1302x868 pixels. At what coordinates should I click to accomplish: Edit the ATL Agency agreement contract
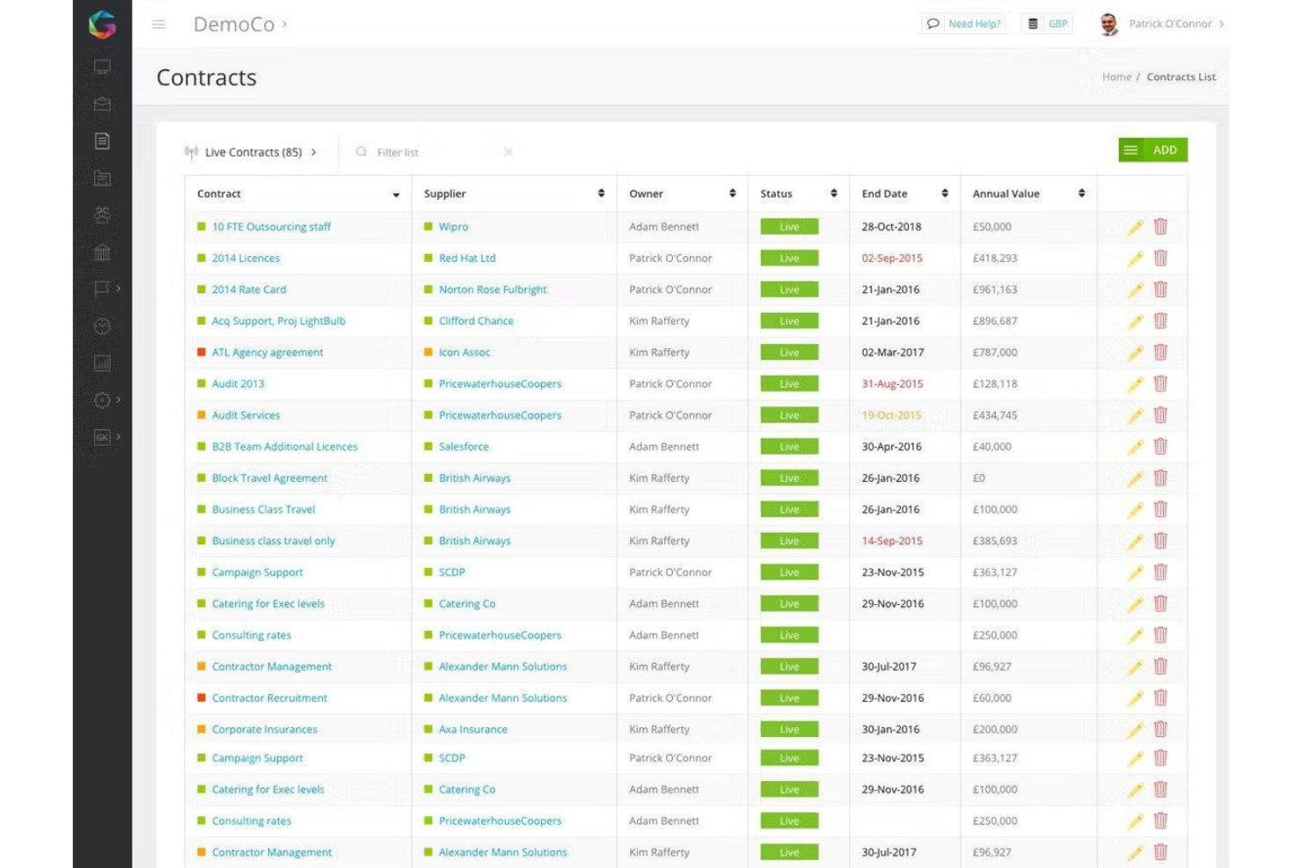1136,353
